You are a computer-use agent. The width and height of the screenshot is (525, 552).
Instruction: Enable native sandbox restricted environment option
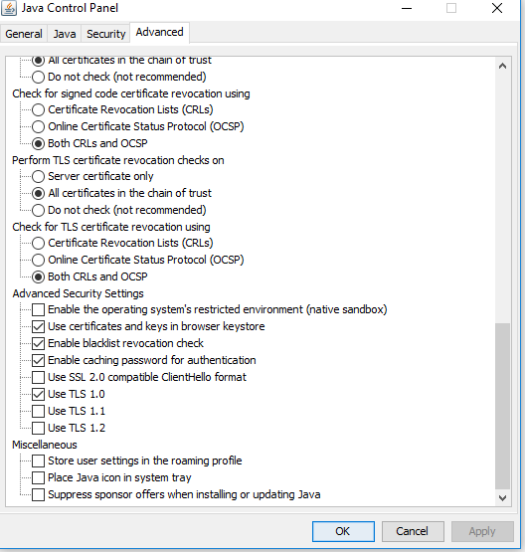click(x=38, y=309)
